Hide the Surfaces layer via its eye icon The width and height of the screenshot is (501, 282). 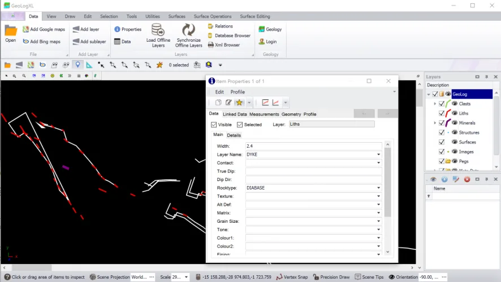coord(455,142)
